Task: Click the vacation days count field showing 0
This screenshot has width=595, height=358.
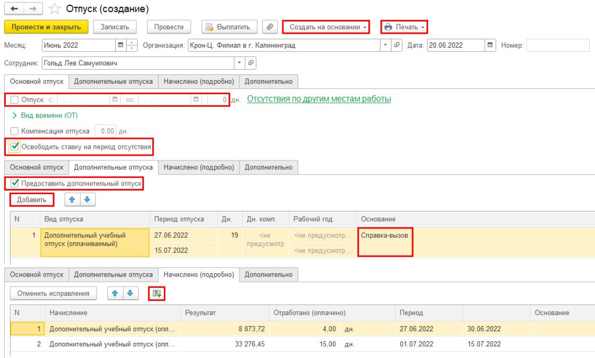Action: pos(218,99)
